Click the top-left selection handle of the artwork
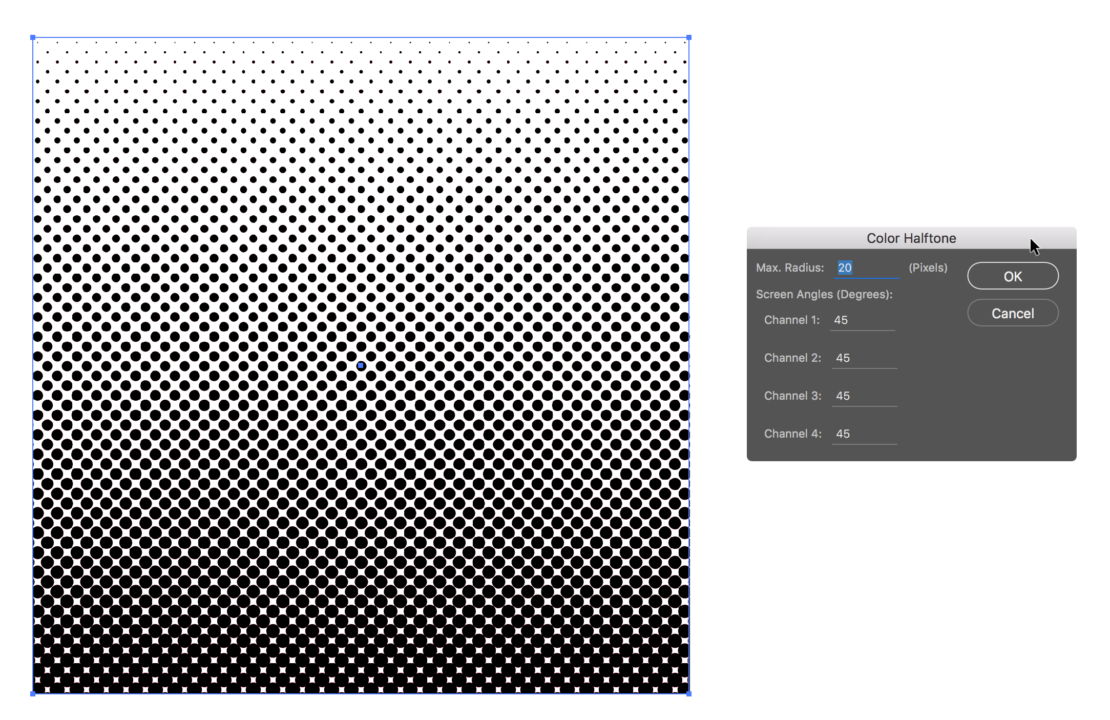 tap(33, 37)
